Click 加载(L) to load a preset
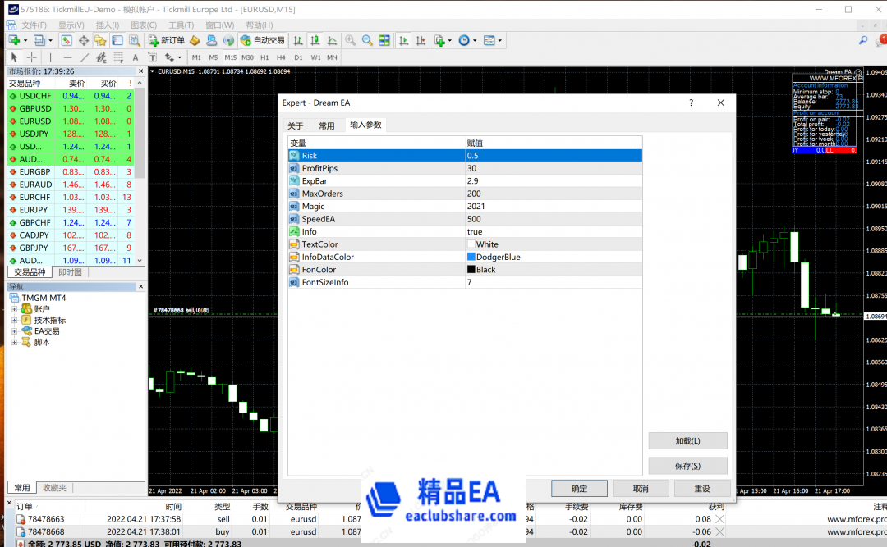The image size is (887, 547). pyautogui.click(x=687, y=440)
